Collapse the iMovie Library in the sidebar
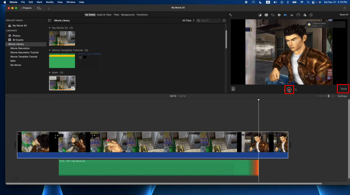 coord(7,44)
